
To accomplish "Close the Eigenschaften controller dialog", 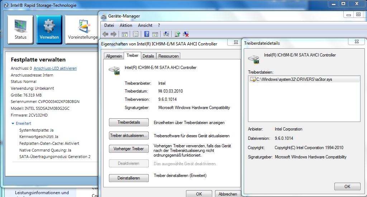I will pos(236,42).
